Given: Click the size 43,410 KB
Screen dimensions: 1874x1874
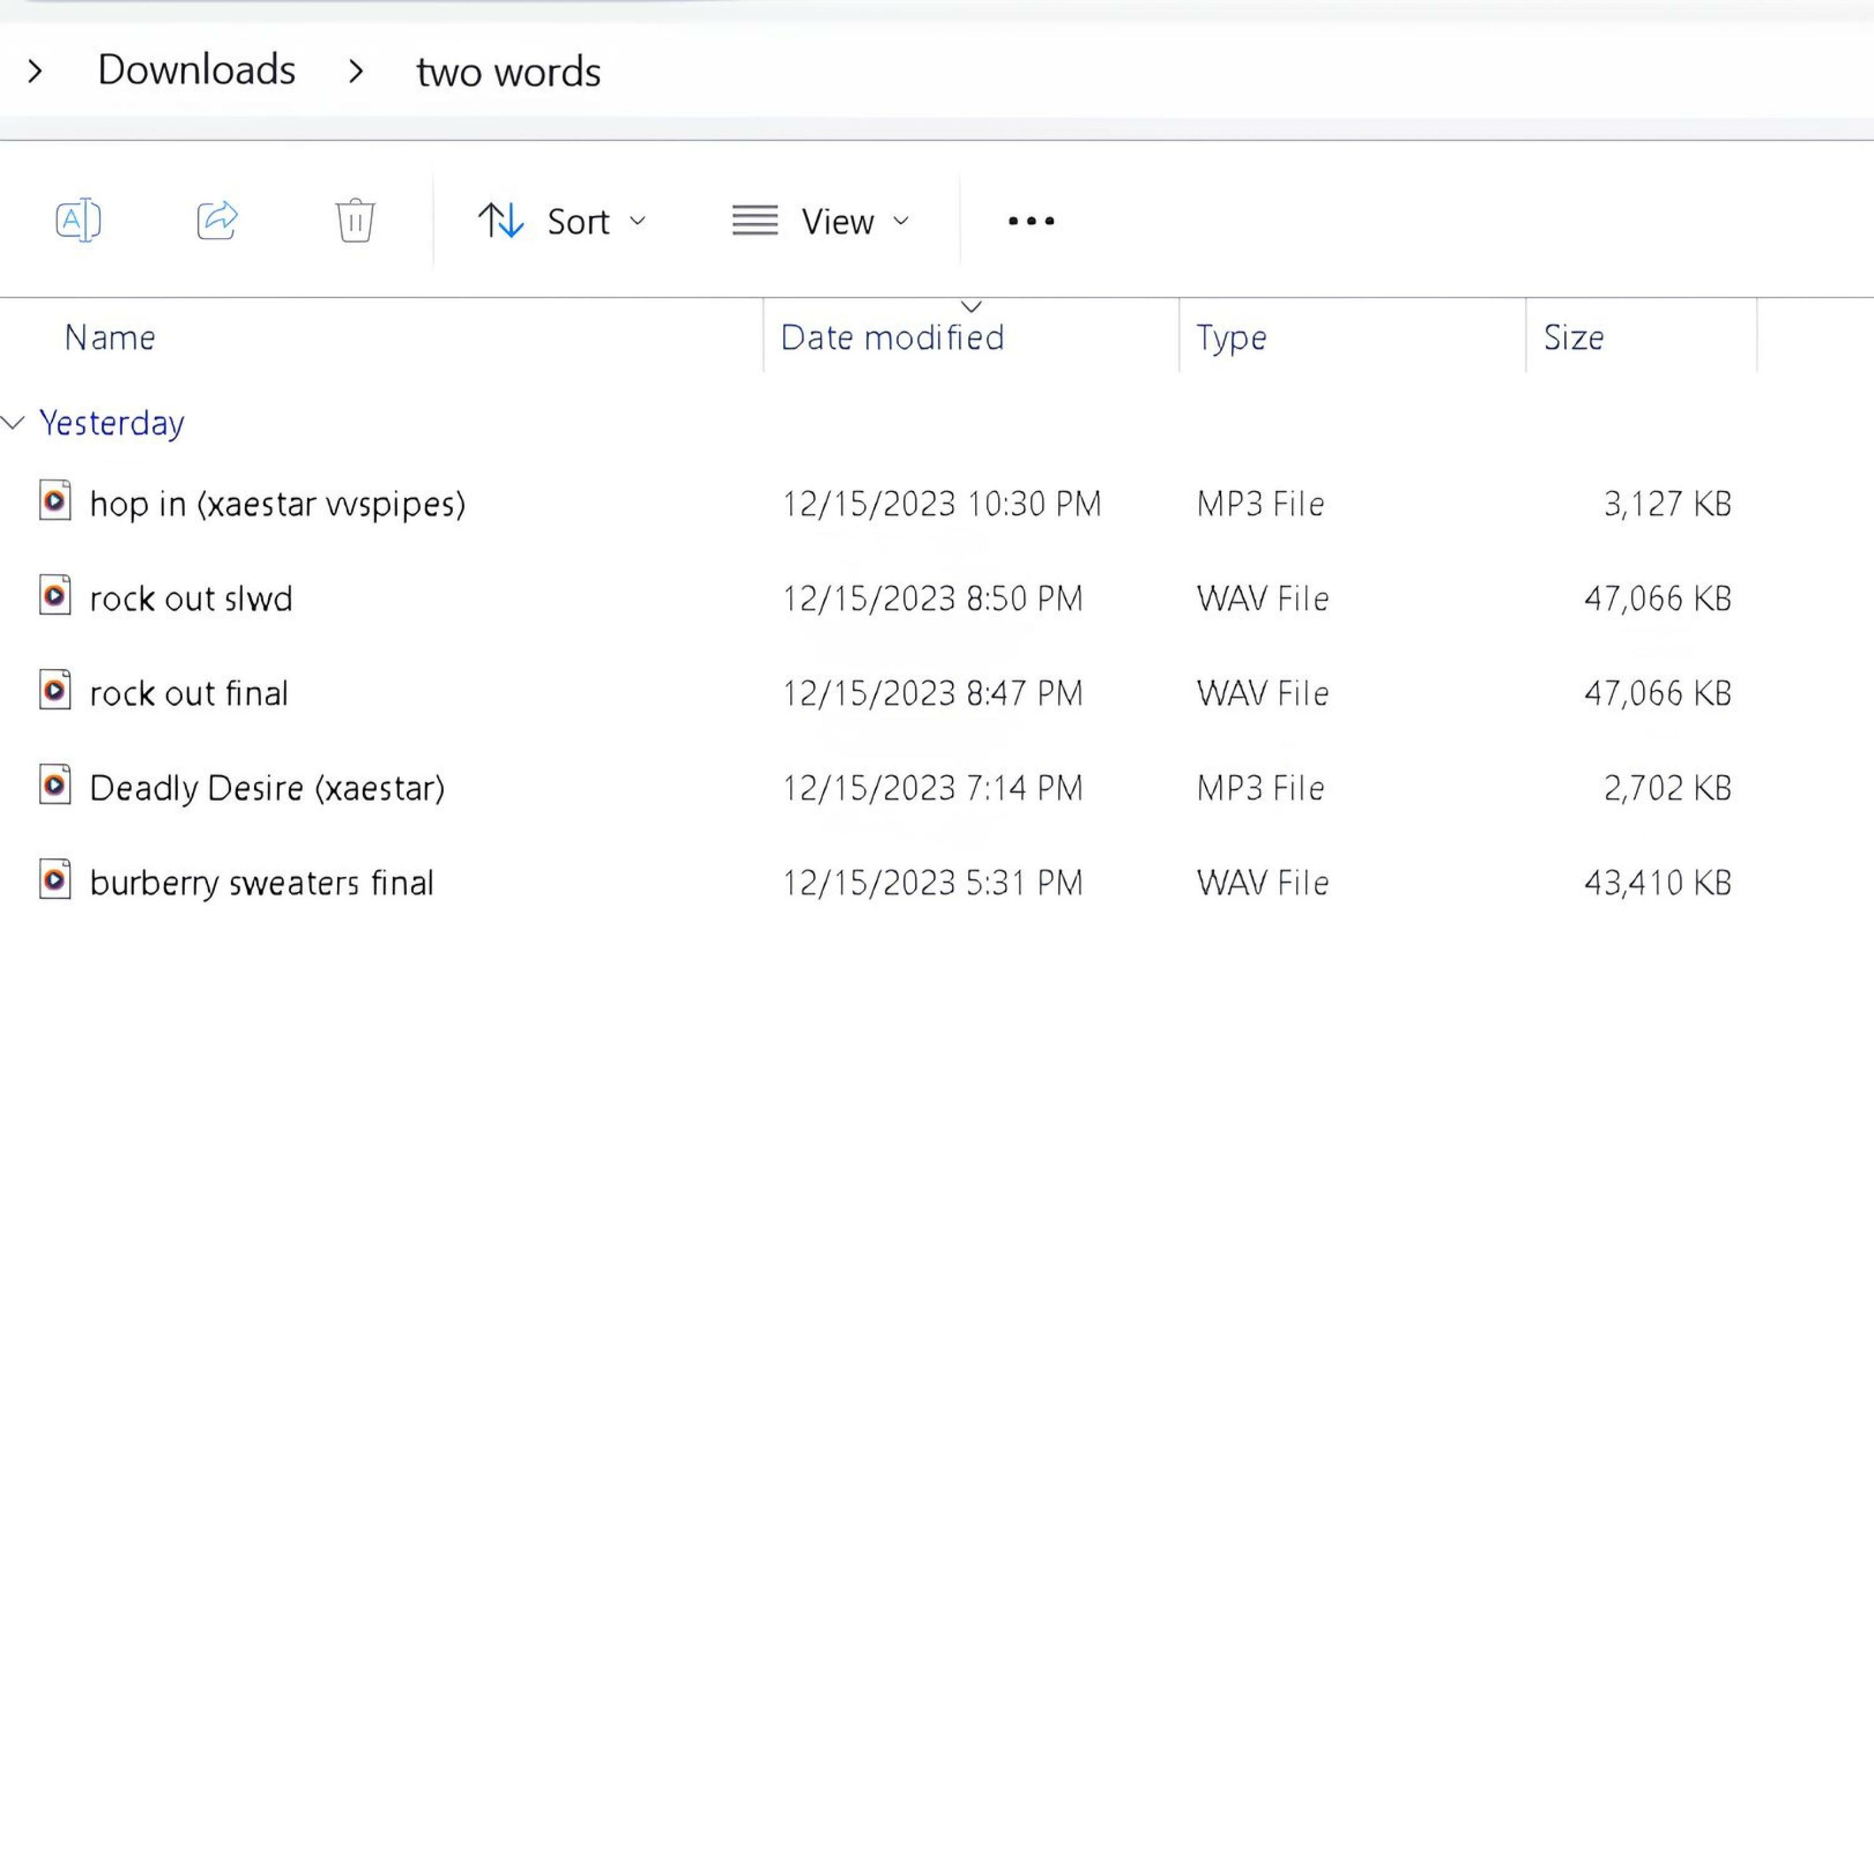Looking at the screenshot, I should coord(1658,883).
